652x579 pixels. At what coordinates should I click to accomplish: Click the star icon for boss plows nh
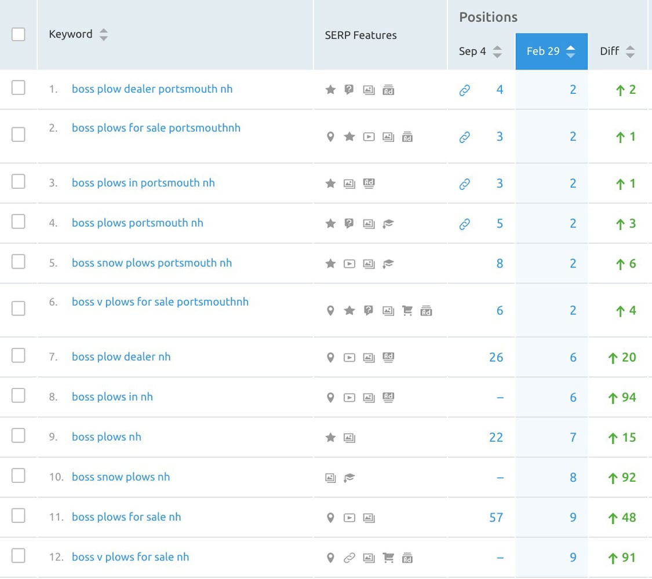(330, 438)
